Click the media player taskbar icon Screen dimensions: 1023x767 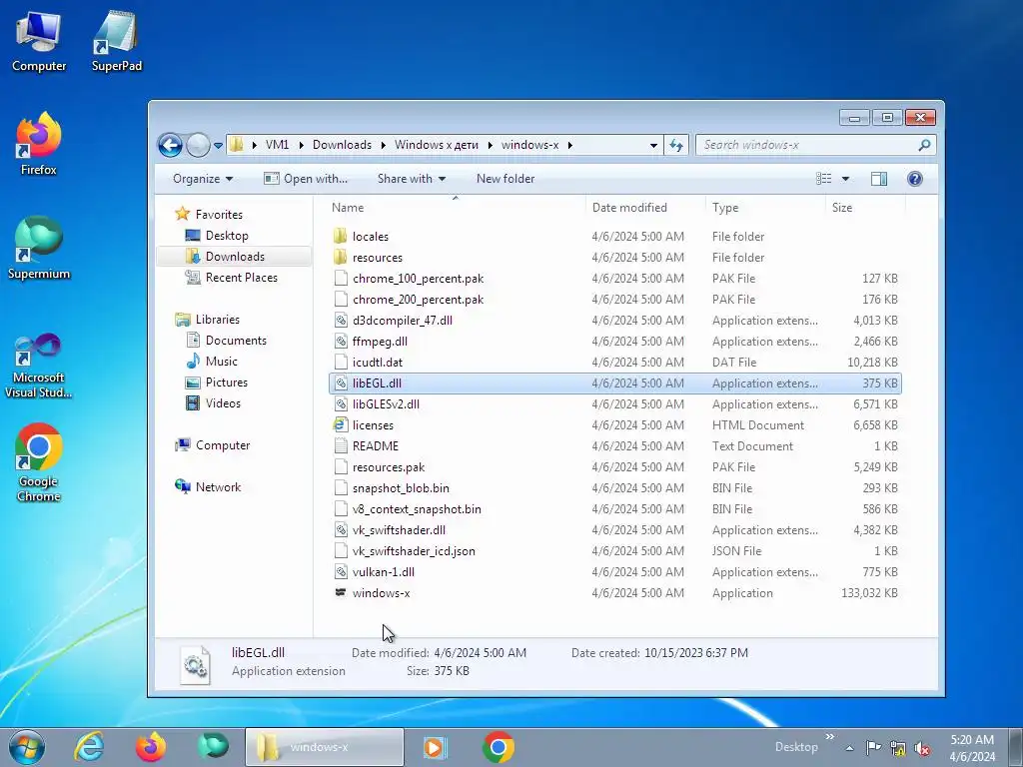(x=435, y=747)
